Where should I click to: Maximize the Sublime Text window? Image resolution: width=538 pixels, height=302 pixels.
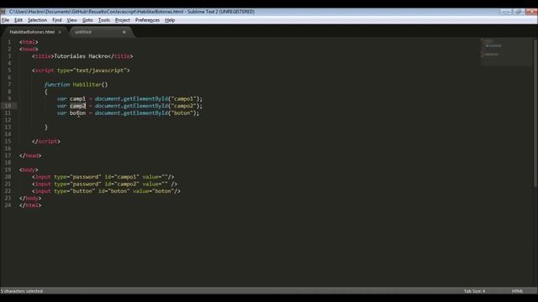[518, 12]
